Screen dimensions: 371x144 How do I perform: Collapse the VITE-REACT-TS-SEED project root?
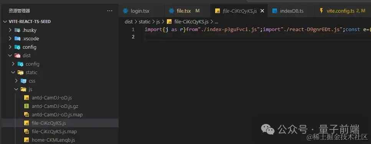tap(5, 22)
